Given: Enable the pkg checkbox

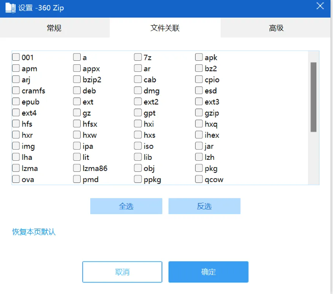Looking at the screenshot, I should click(x=199, y=168).
